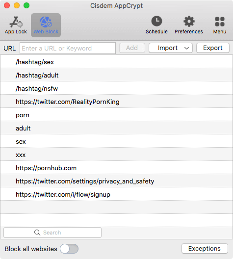Maximize the window with green button
233x259 pixels.
[26, 5]
